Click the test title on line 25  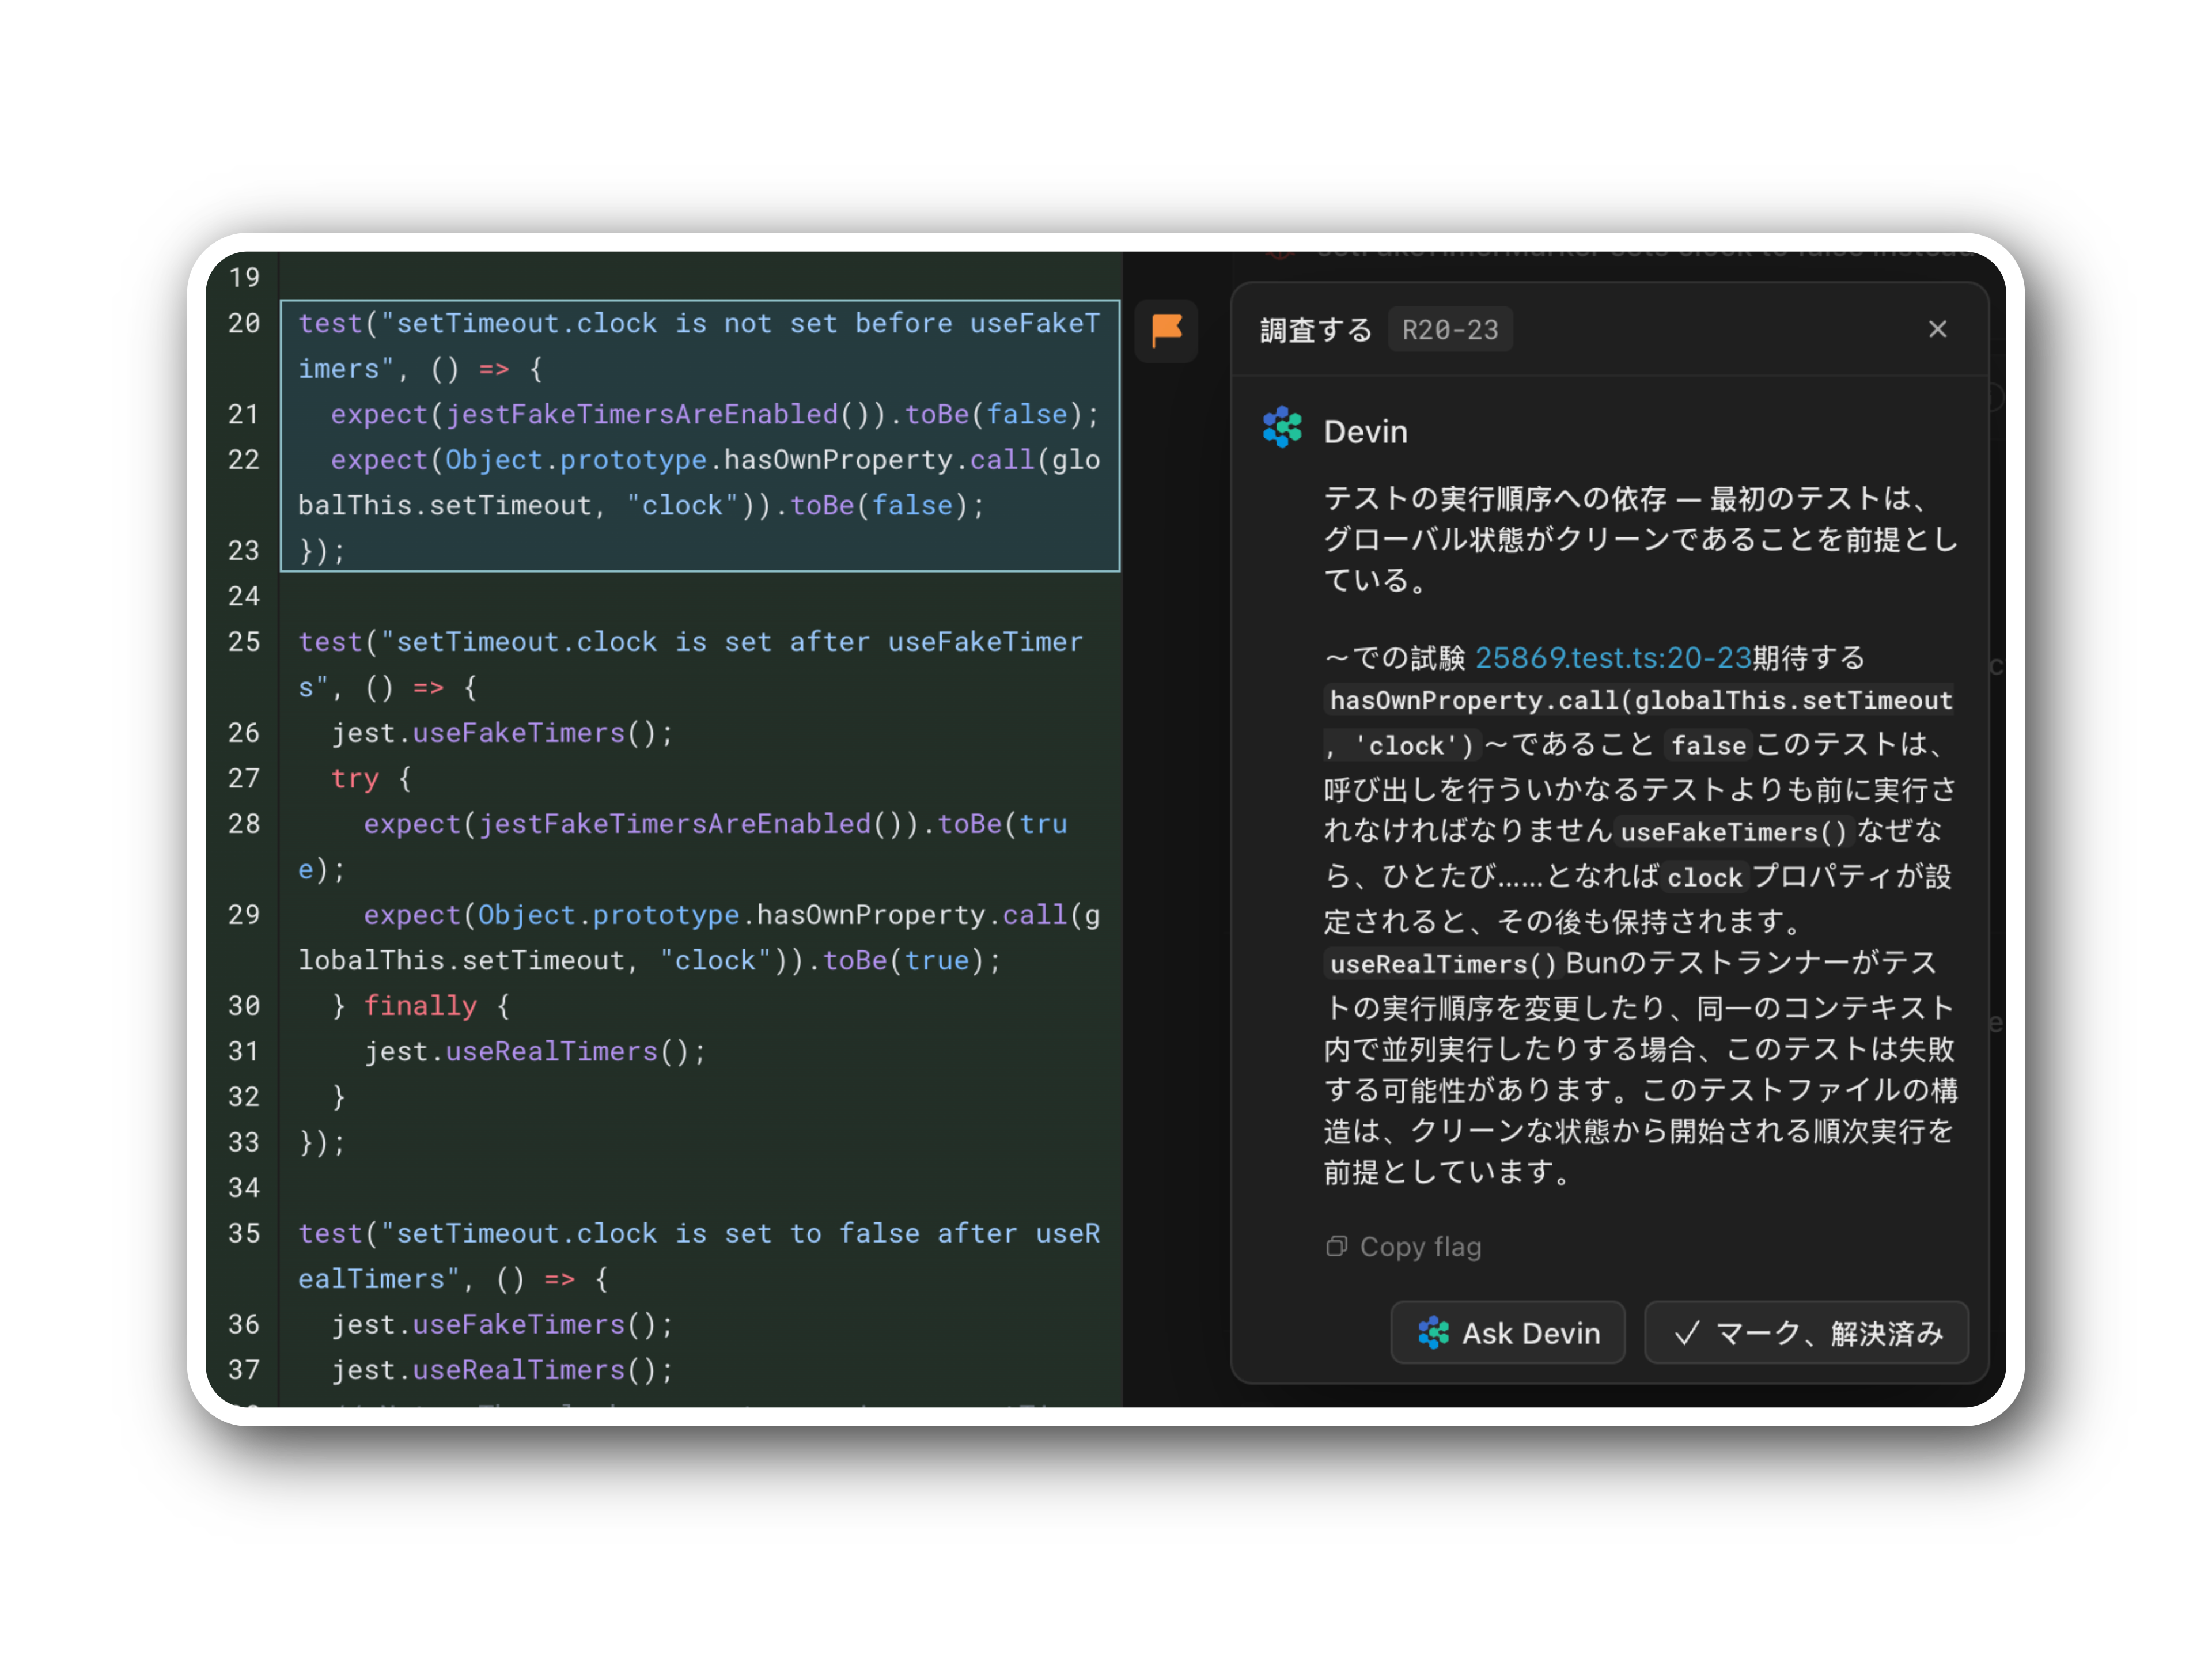click(x=690, y=664)
